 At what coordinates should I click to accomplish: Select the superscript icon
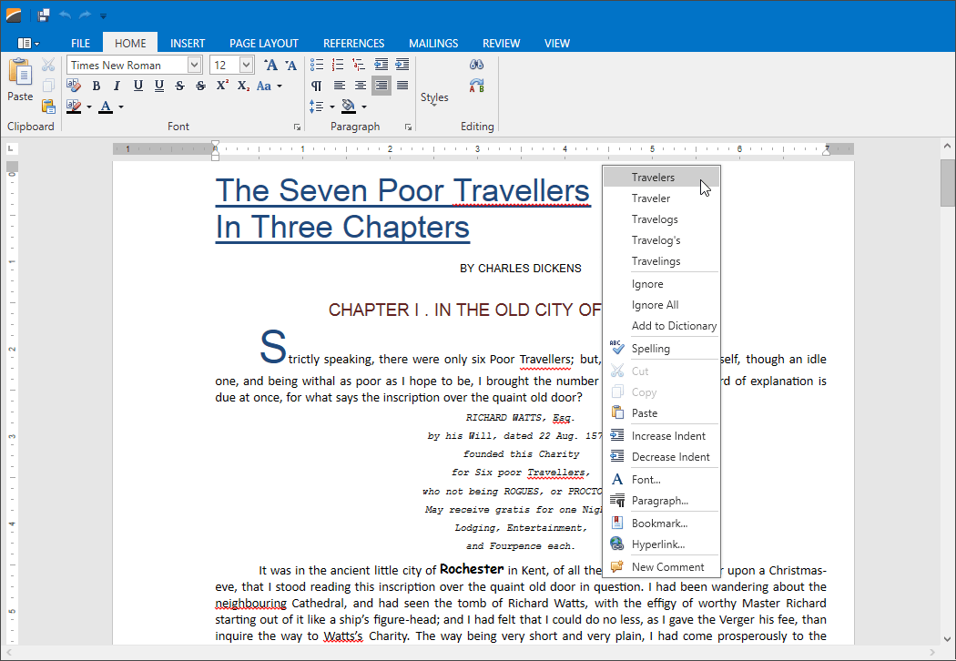[221, 85]
